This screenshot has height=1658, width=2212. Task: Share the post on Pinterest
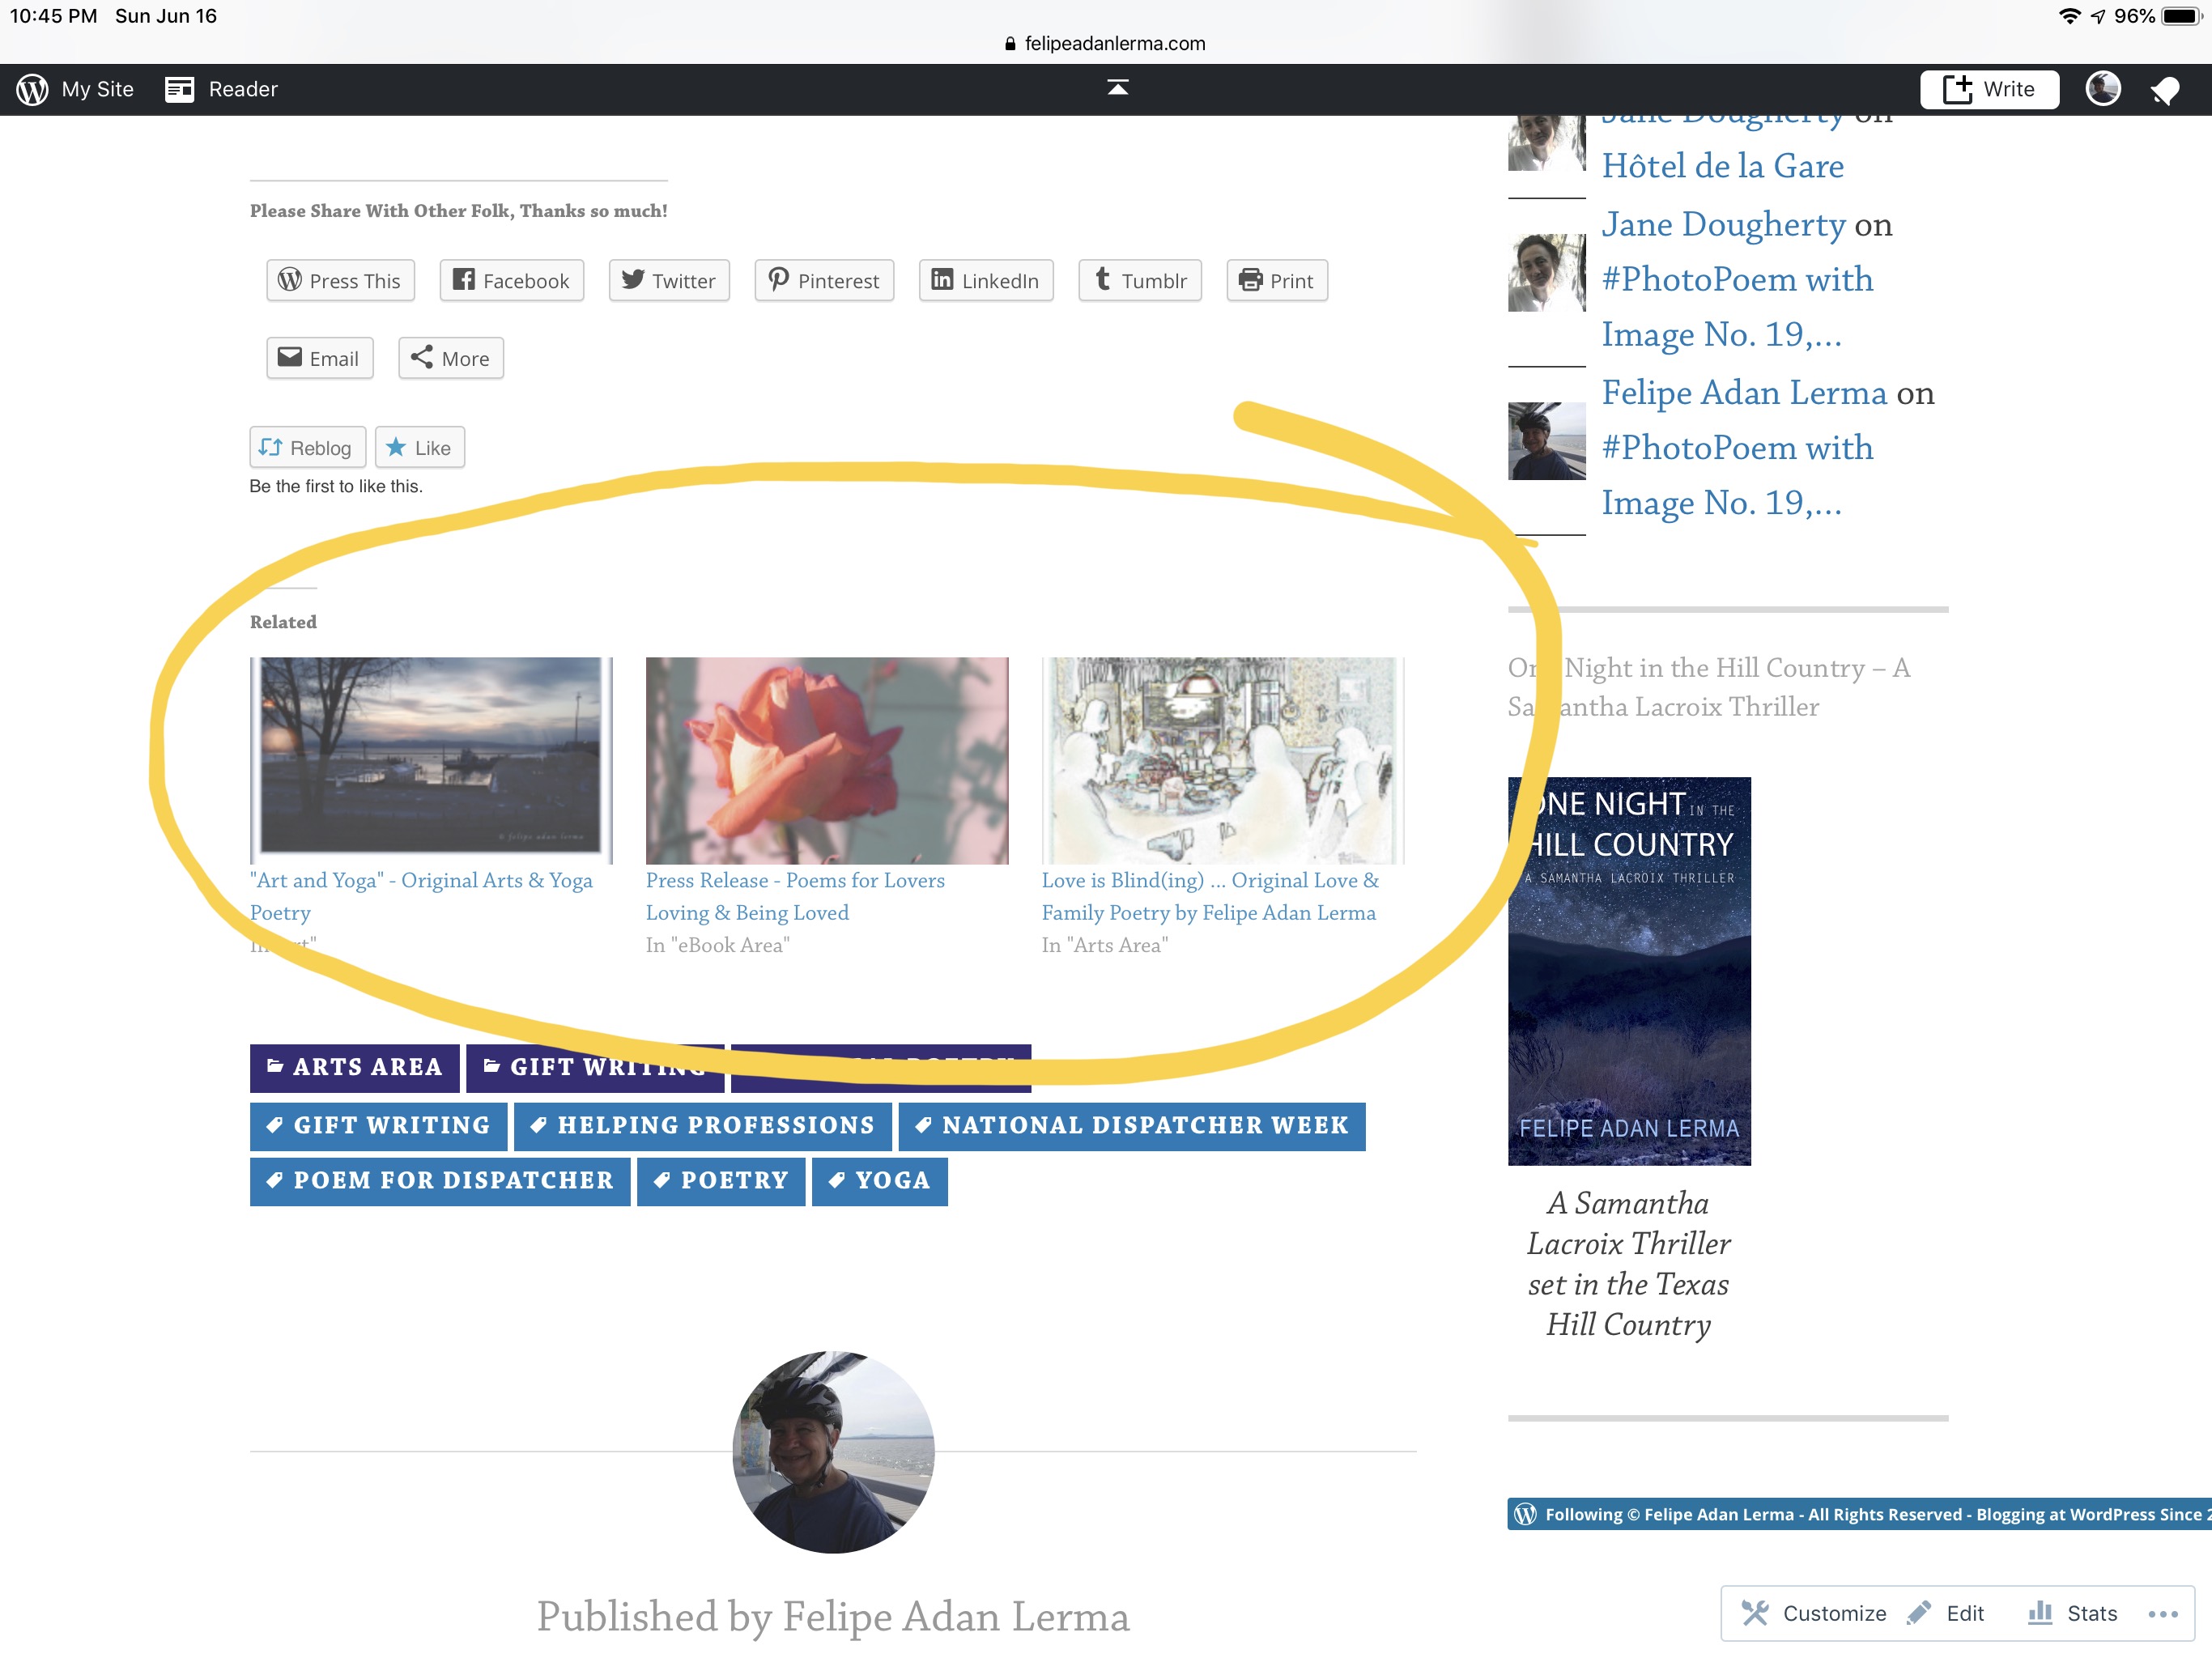pos(823,281)
